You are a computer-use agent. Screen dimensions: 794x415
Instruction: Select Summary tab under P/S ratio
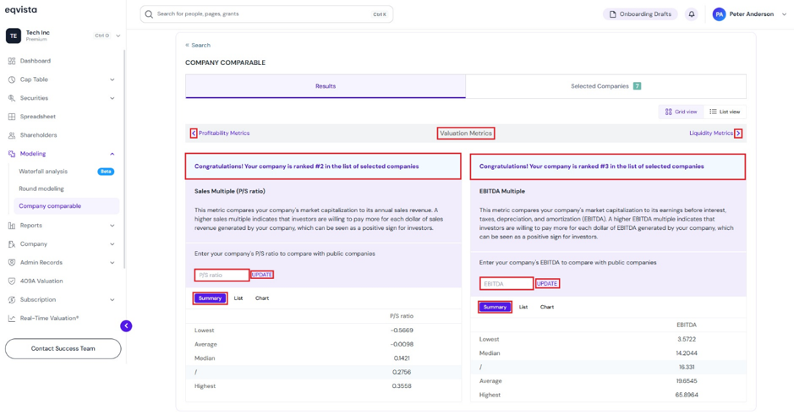tap(211, 298)
